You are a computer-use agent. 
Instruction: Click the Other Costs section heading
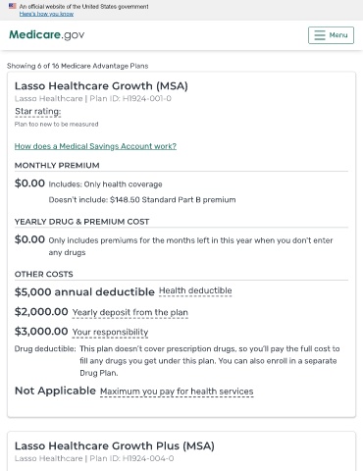[44, 274]
